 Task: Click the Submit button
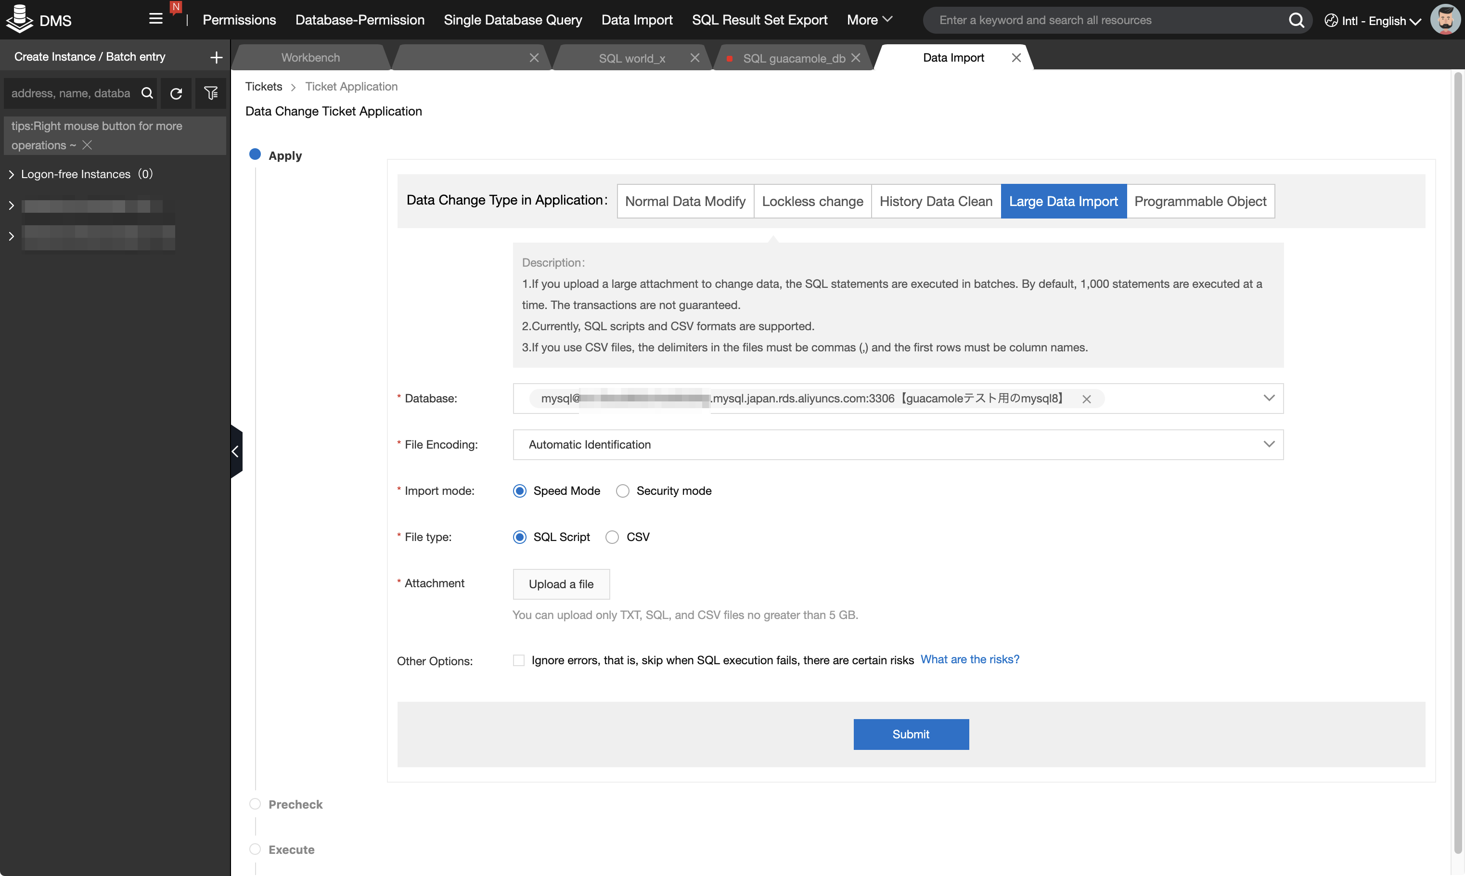click(x=911, y=734)
